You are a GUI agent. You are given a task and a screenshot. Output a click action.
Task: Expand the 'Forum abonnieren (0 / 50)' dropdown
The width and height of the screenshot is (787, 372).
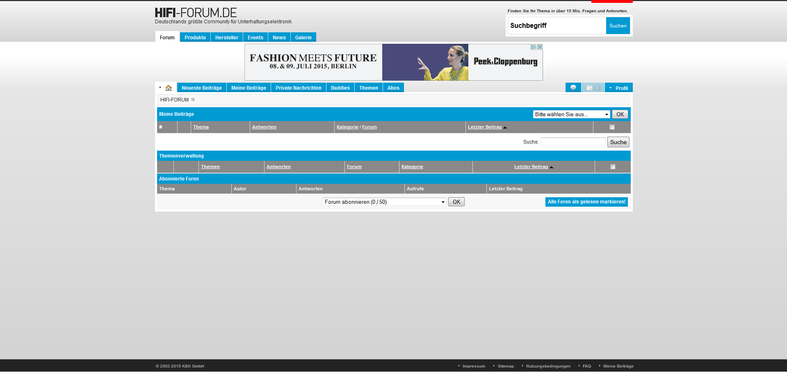point(384,202)
